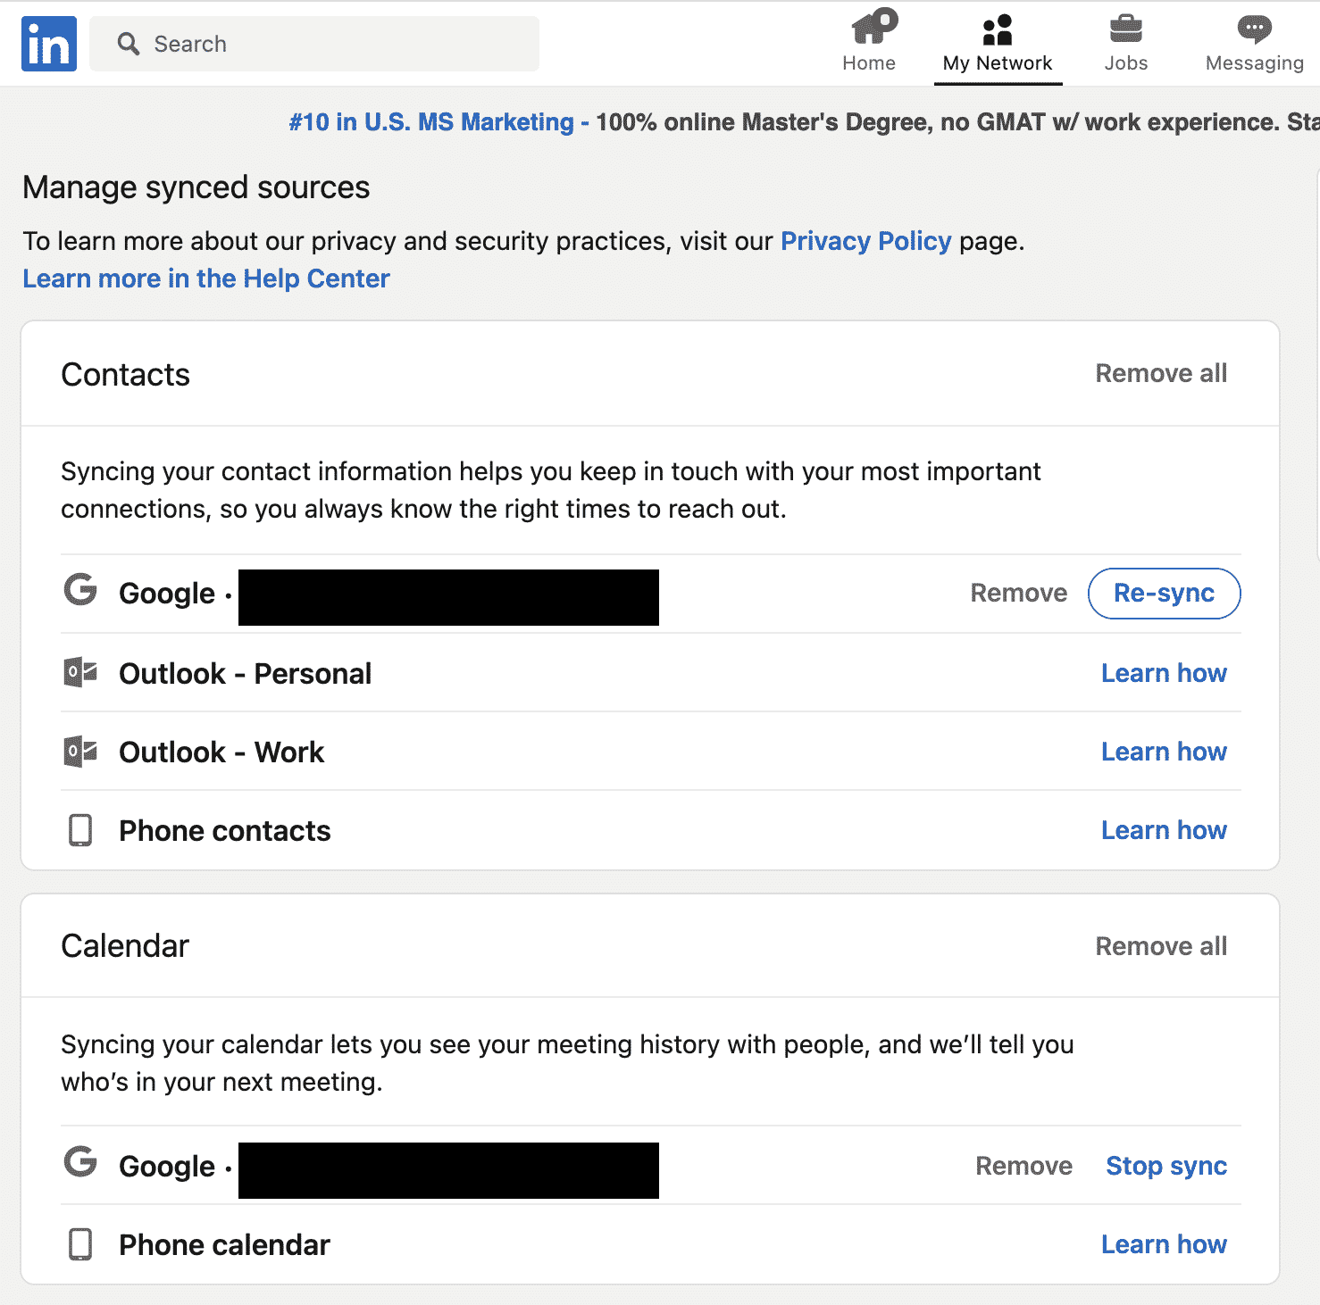Open the Privacy Policy link
The height and width of the screenshot is (1305, 1320).
(865, 241)
